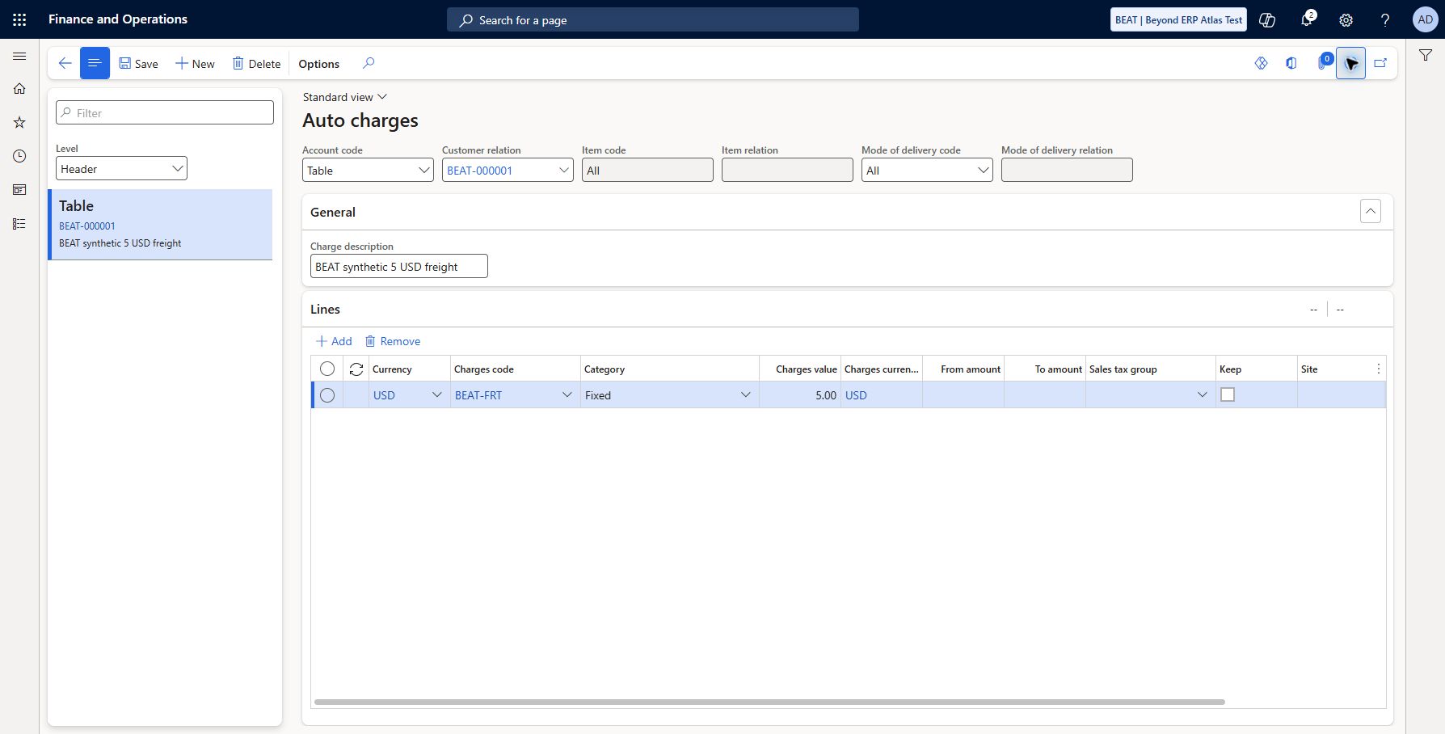Open Customer relation dropdown
Viewport: 1445px width, 734px height.
[x=564, y=170]
